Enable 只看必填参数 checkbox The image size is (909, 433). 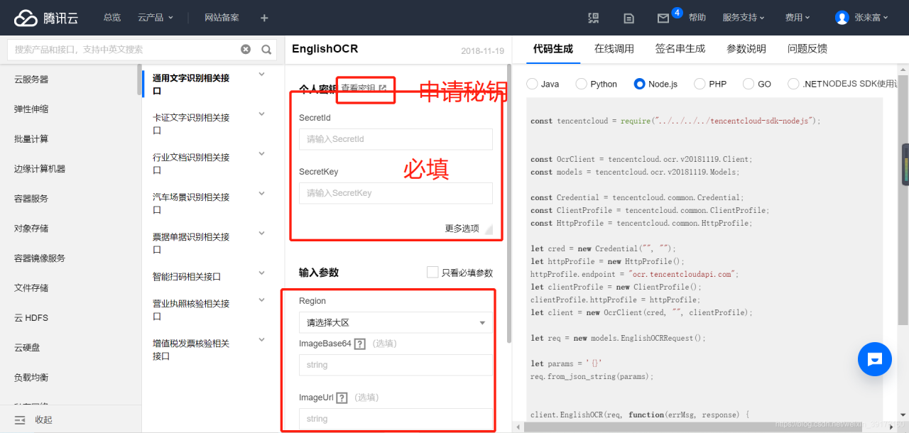tap(432, 271)
